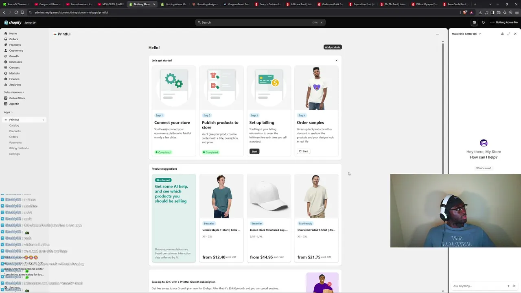Image resolution: width=521 pixels, height=293 pixels.
Task: Click the add attachment plus in Sidekick
Action: tap(508, 286)
